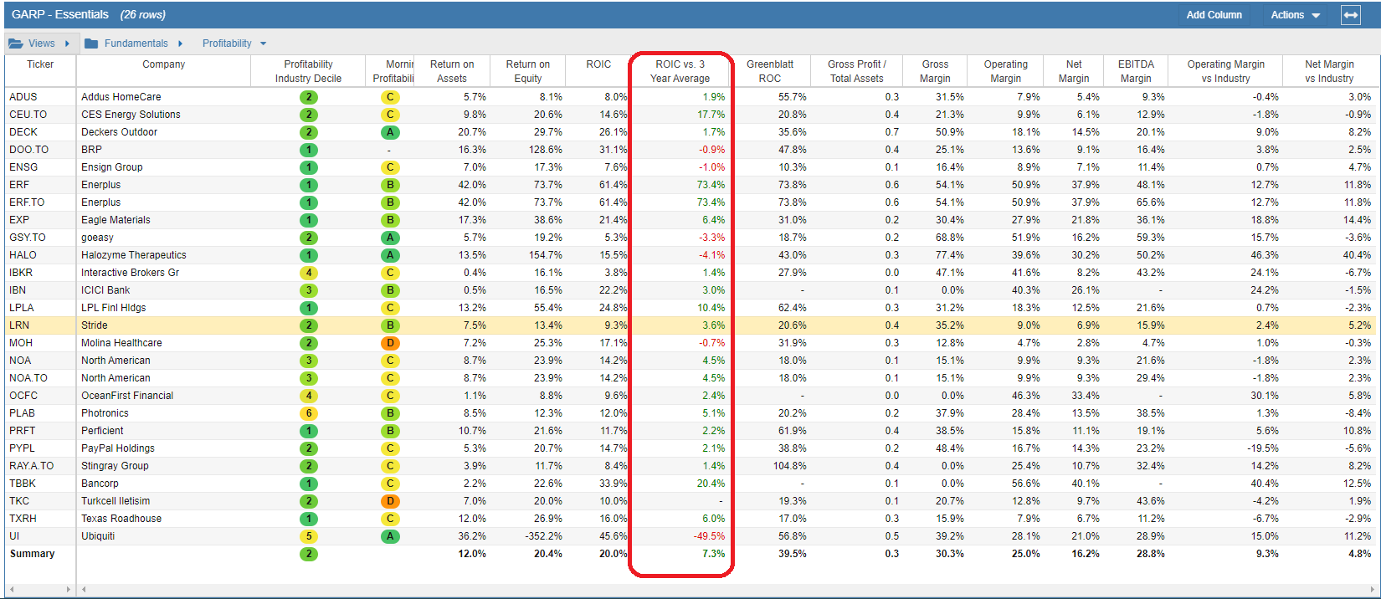Click the yellow C grade badge for CES Energy Solutions
Image resolution: width=1381 pixels, height=599 pixels.
click(390, 115)
